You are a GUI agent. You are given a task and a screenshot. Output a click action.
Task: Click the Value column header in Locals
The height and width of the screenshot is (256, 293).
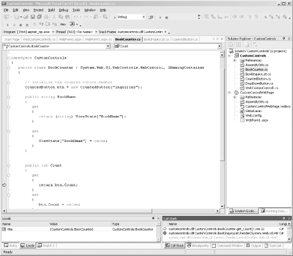click(x=80, y=224)
